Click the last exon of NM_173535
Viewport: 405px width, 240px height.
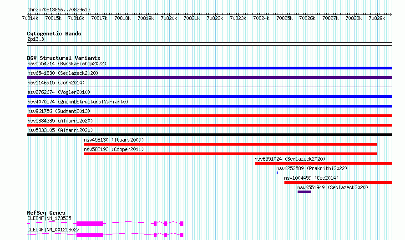182,224
